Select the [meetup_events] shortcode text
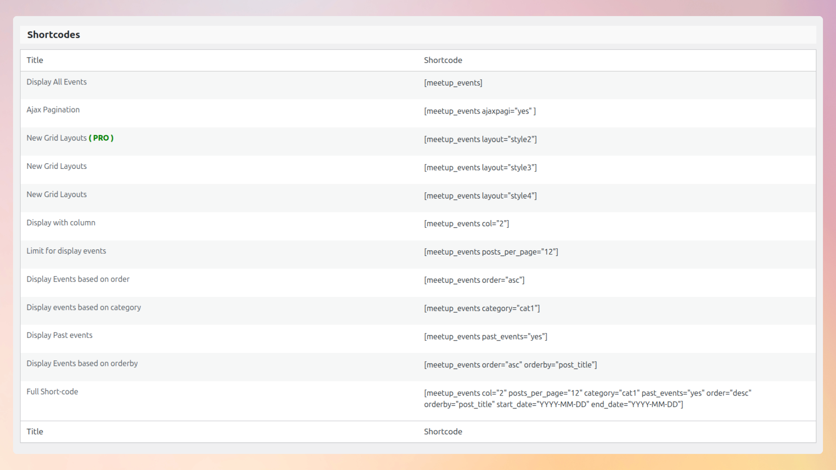836x470 pixels. 453,83
